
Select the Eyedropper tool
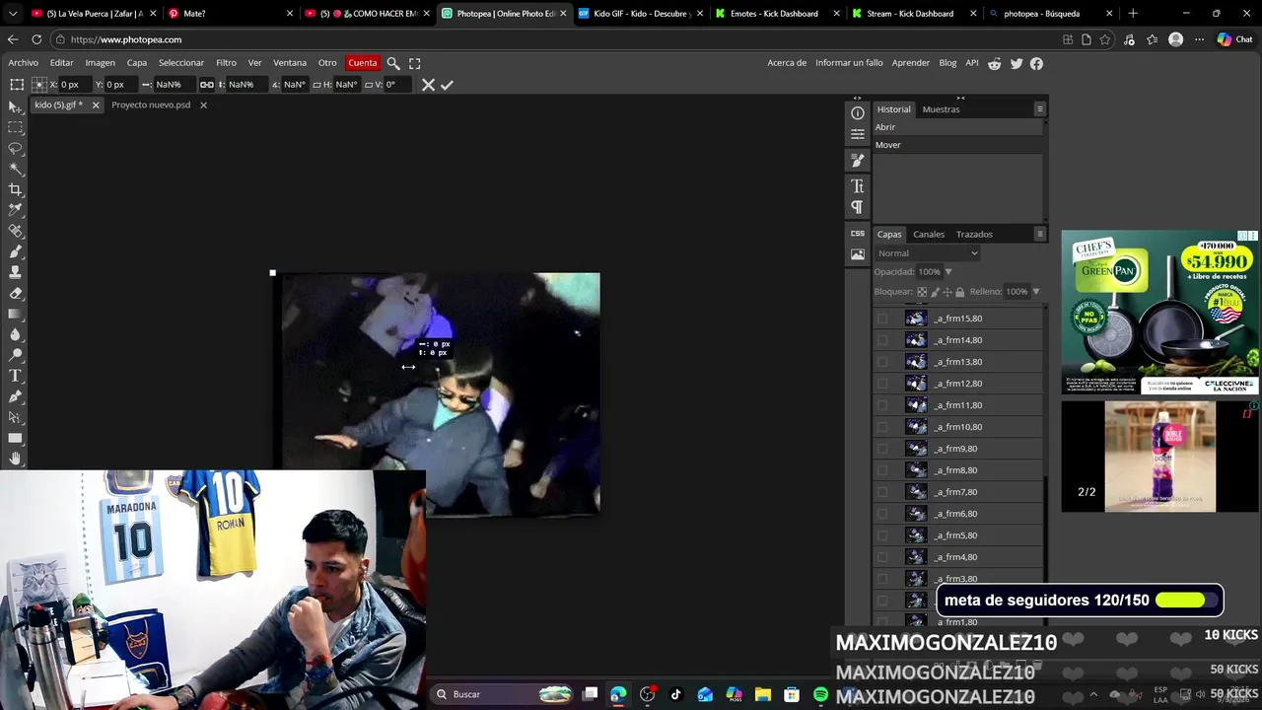[x=15, y=210]
